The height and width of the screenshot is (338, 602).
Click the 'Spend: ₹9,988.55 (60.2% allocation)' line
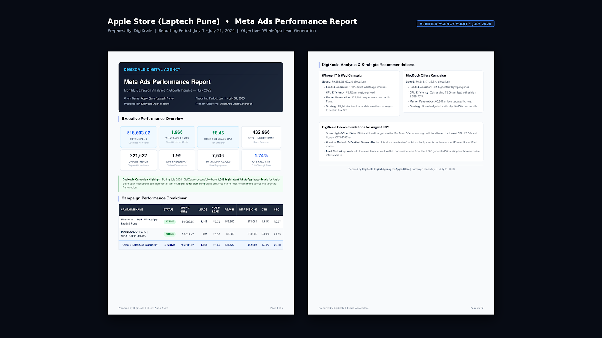click(x=344, y=82)
